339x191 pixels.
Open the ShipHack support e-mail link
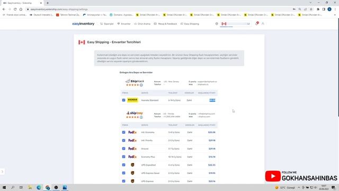tap(207, 82)
